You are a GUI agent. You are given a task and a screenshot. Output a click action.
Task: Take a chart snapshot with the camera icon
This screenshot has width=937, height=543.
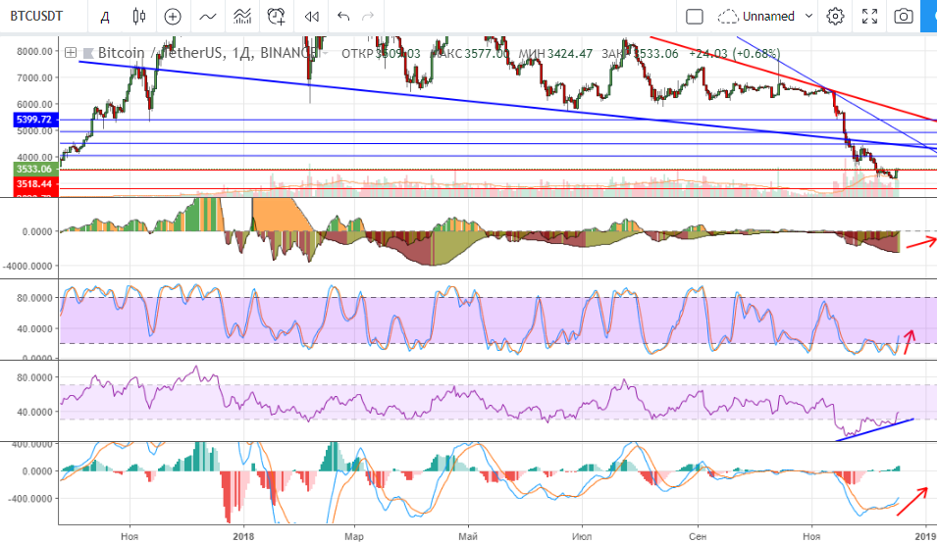coord(903,16)
